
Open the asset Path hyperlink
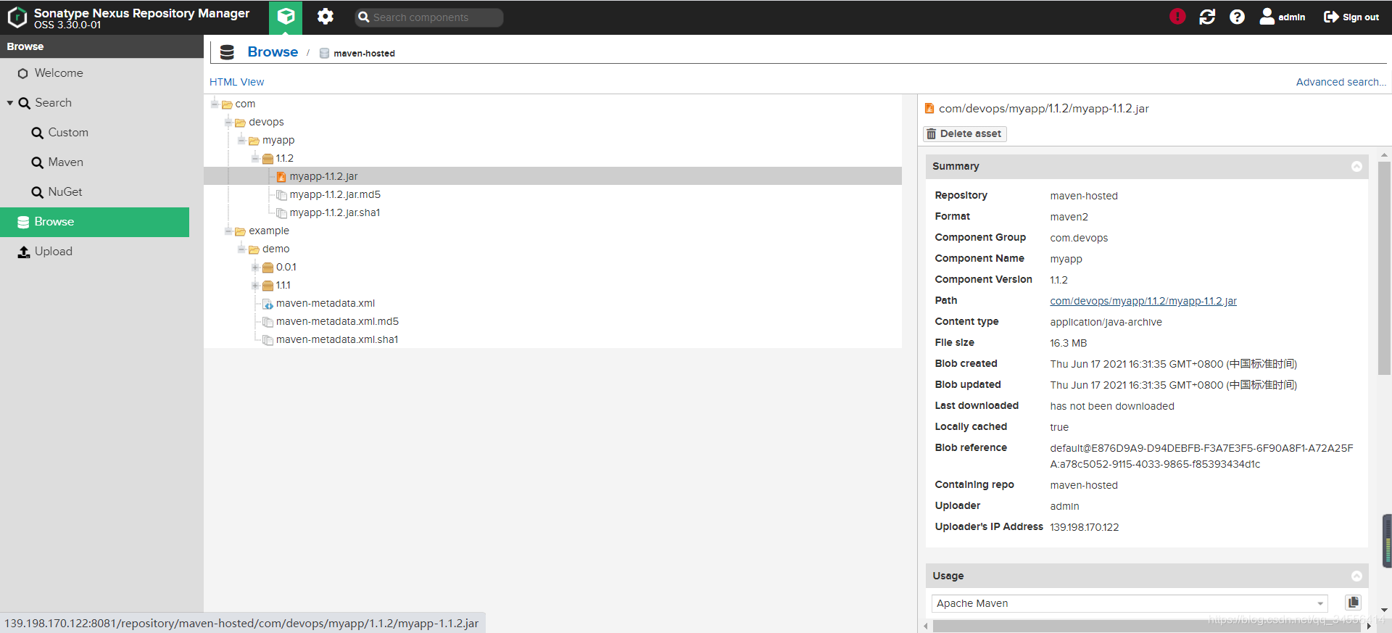pyautogui.click(x=1143, y=301)
